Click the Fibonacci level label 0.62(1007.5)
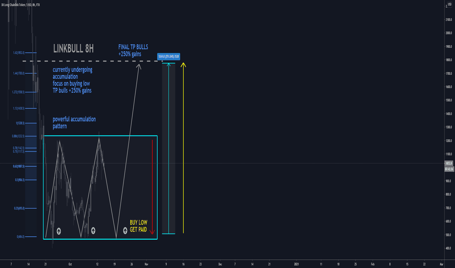The image size is (455, 268). tap(19, 166)
